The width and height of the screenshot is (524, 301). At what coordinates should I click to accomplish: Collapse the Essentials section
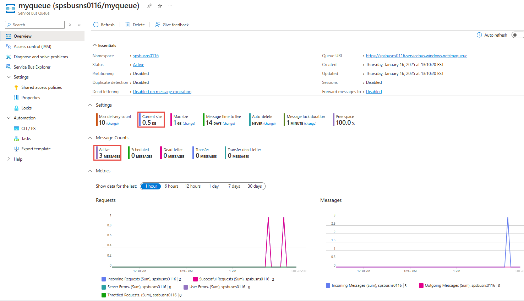(x=94, y=45)
